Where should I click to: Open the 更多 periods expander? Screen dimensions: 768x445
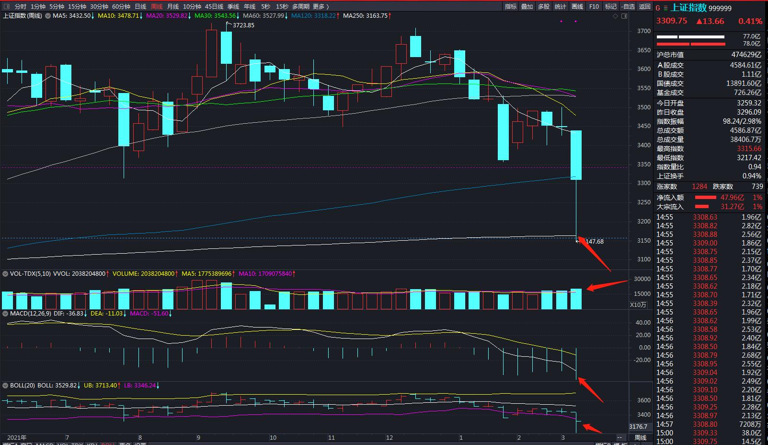[x=321, y=6]
